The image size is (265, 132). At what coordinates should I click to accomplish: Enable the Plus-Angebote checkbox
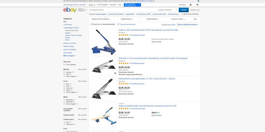click(64, 65)
